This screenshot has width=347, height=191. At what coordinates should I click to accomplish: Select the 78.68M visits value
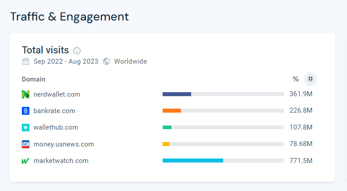click(301, 144)
